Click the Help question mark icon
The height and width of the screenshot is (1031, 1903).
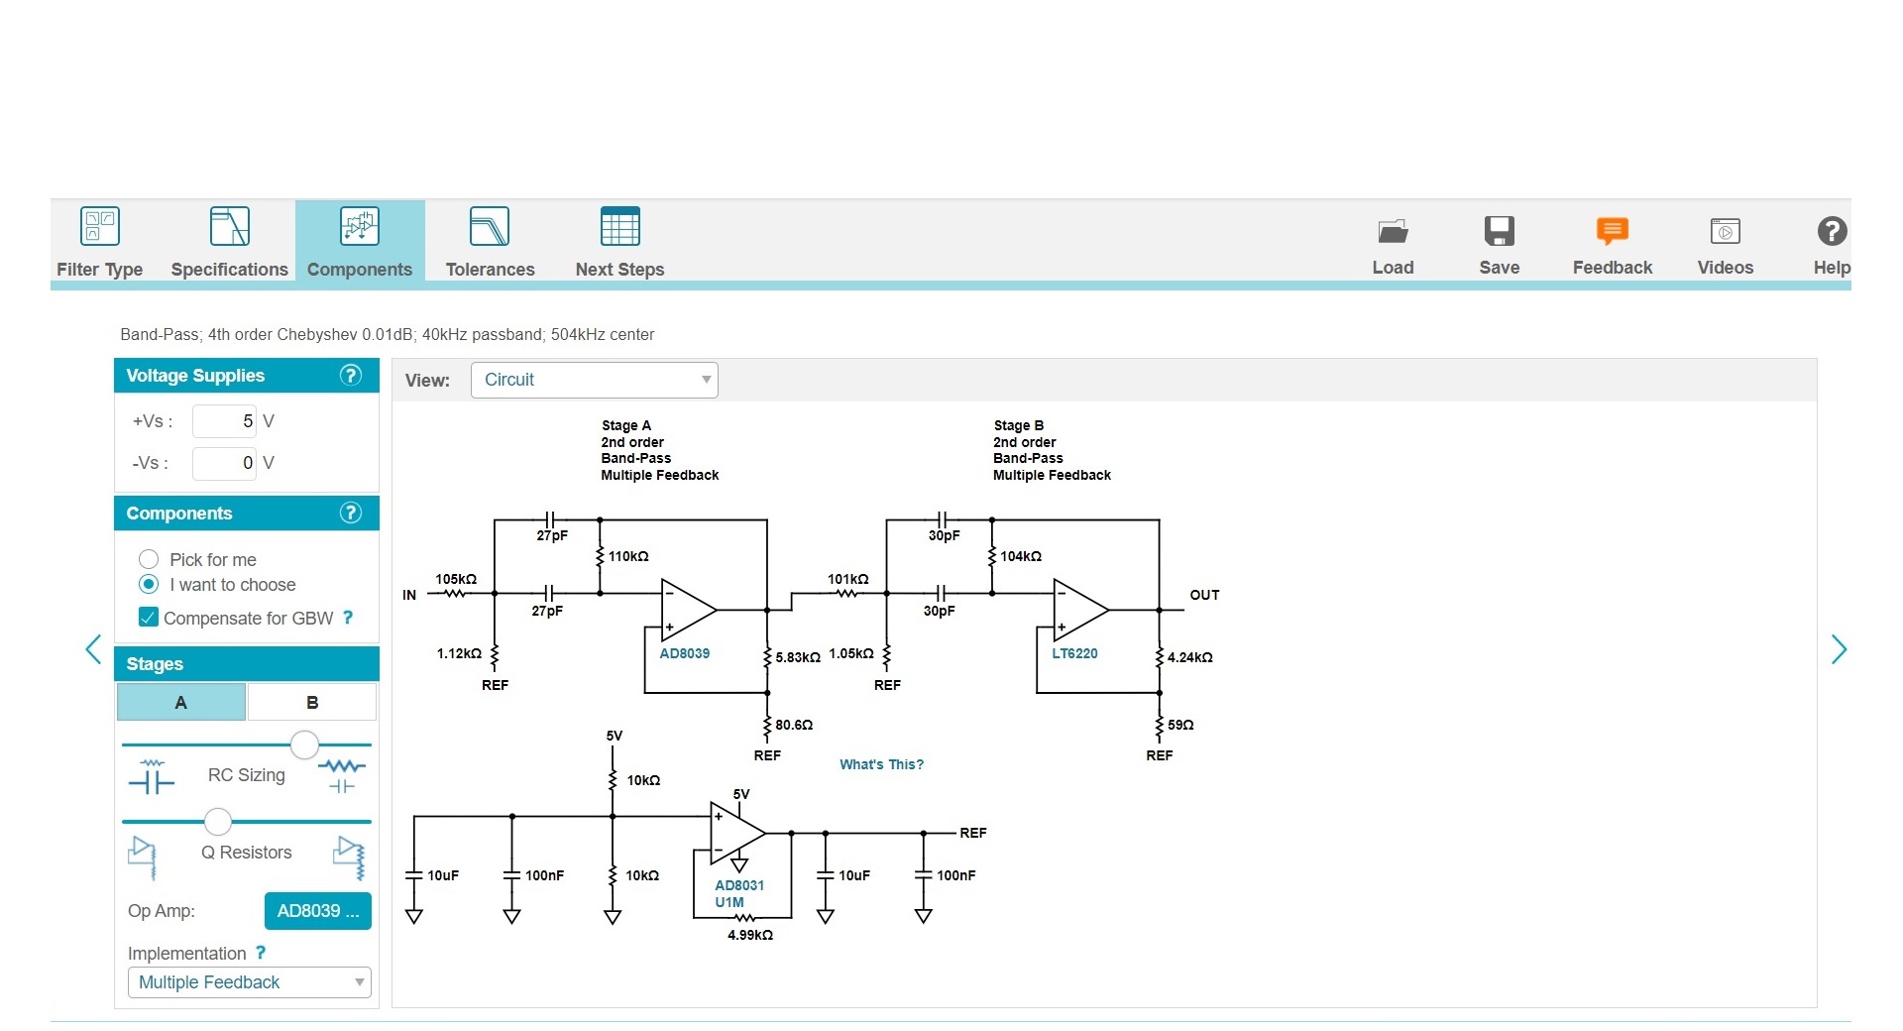(x=1831, y=232)
